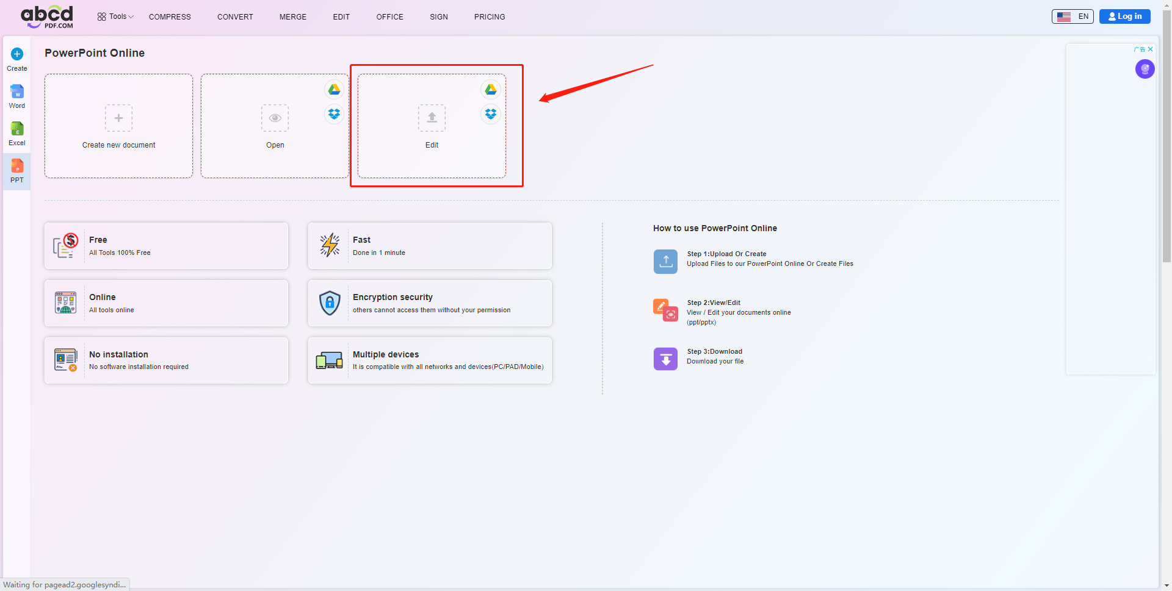This screenshot has width=1172, height=591.
Task: Click the "Step 1:Upload Or Create" text
Action: [x=726, y=254]
